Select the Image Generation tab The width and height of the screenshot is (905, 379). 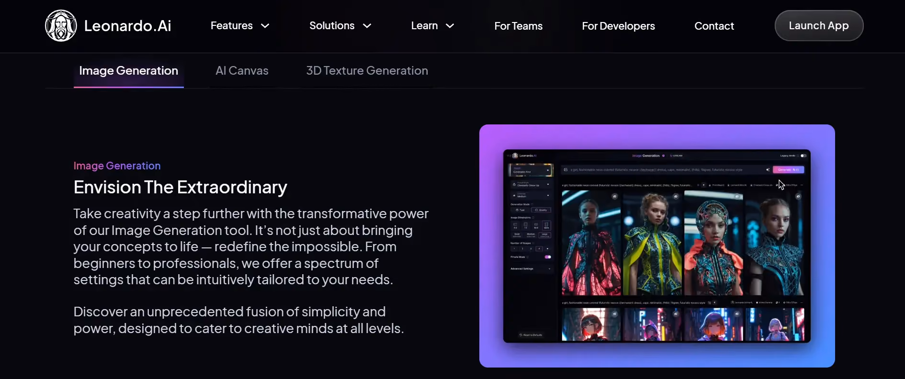coord(129,71)
